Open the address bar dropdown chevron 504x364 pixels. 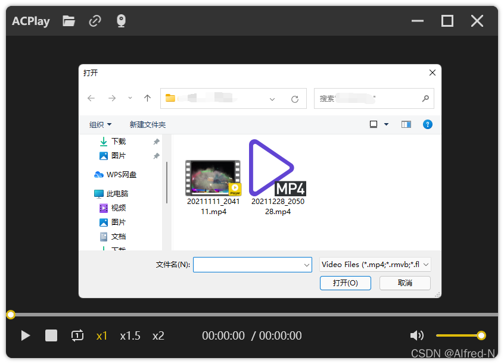click(272, 98)
